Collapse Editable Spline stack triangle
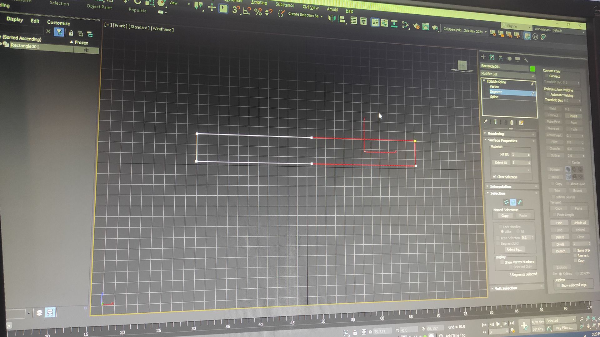Viewport: 600px width, 337px height. 484,81
